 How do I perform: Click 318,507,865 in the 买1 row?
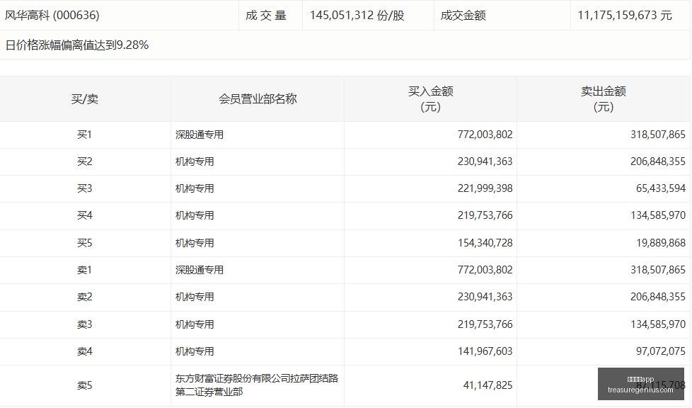[658, 135]
